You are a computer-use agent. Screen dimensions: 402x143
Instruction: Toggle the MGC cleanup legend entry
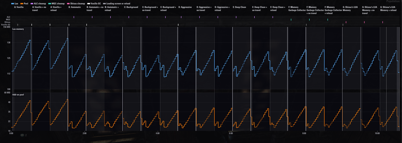click(57, 3)
